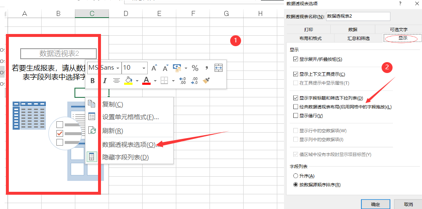Viewport: 422px width, 209px height.
Task: Open the font size 10 dropdown
Action: (144, 68)
